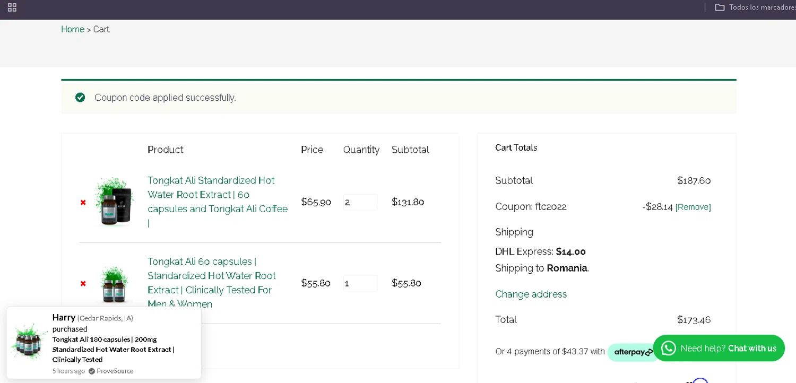
Task: Remove the Tongkat Ali Coffee bundle item
Action: pos(83,202)
